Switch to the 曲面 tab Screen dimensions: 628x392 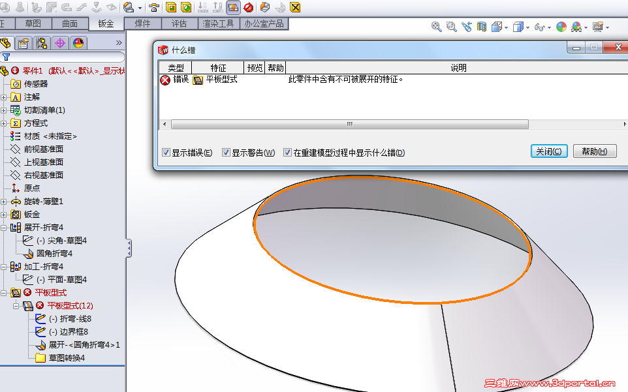point(70,23)
